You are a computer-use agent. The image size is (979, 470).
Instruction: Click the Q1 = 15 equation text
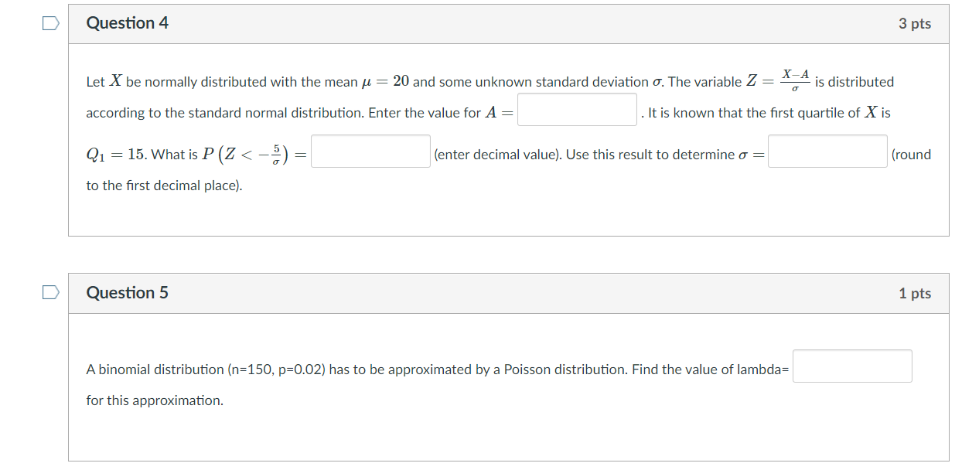coord(116,152)
